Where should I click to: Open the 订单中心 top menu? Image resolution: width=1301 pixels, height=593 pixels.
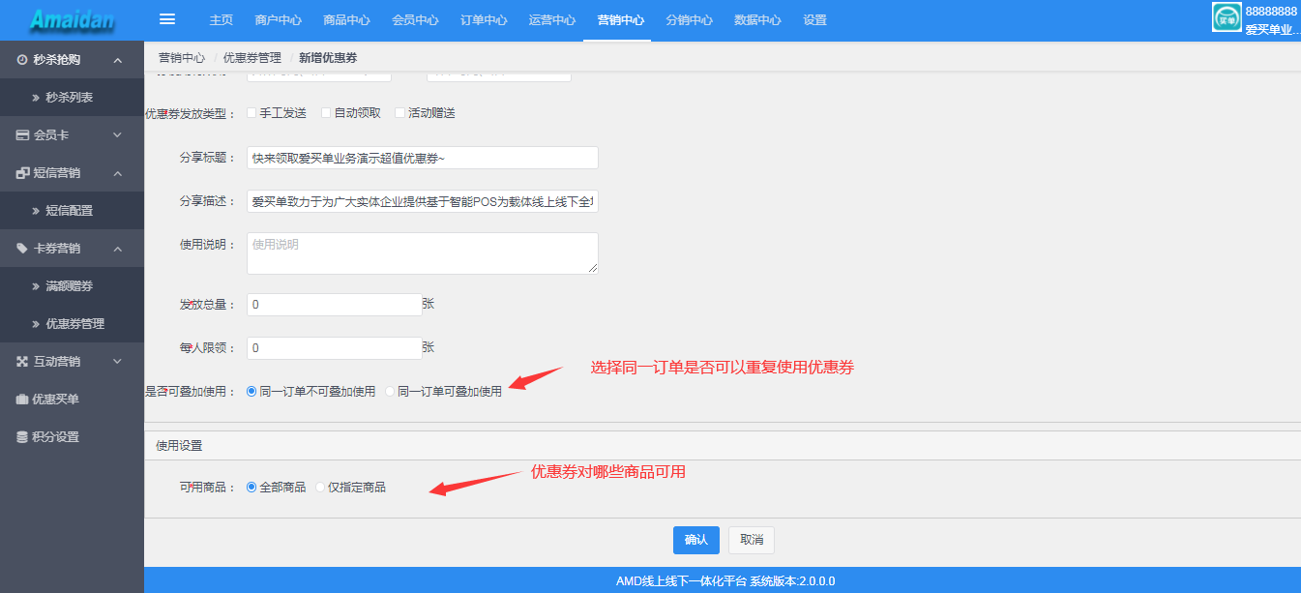pos(484,20)
